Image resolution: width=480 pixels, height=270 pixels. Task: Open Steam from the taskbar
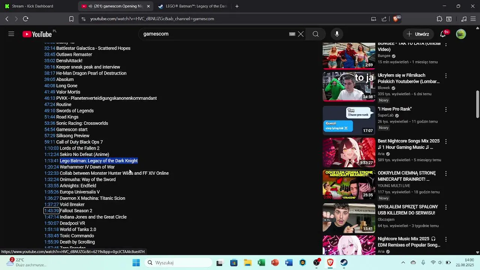click(344, 263)
